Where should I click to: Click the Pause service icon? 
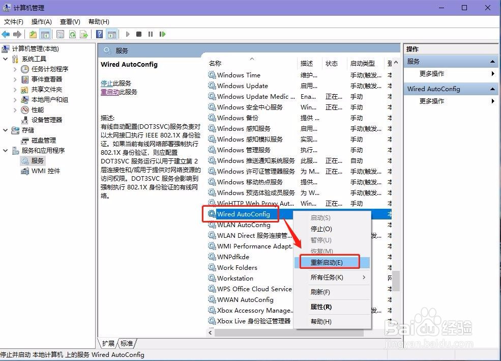tap(151, 34)
